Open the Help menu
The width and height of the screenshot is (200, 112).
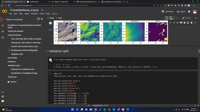coord(48,14)
